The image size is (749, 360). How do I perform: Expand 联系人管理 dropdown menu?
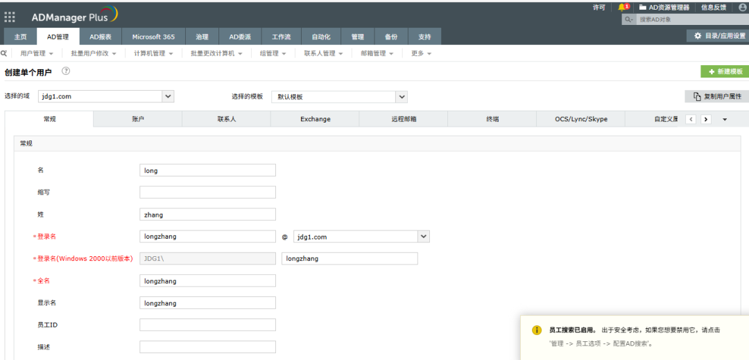click(323, 53)
